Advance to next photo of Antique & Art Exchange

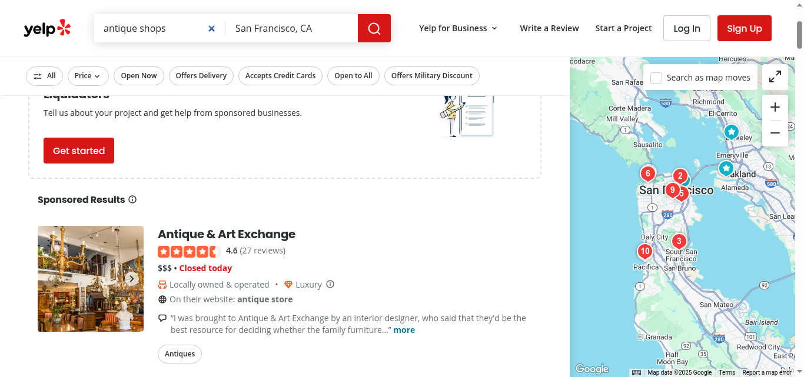pyautogui.click(x=132, y=279)
